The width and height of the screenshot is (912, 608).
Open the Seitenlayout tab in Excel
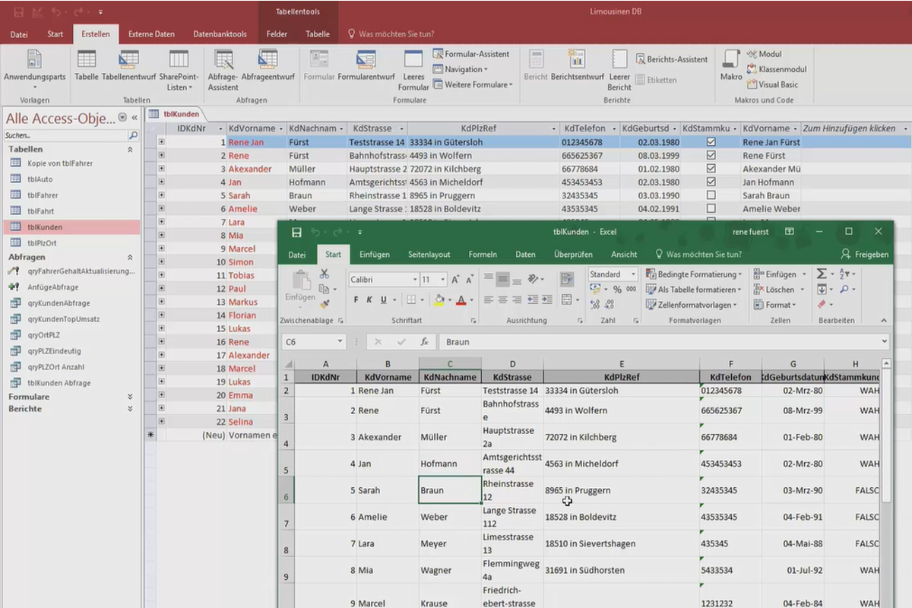(429, 255)
